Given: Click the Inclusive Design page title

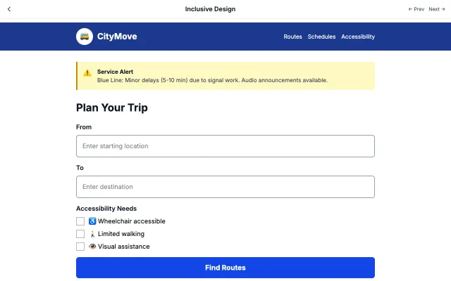Looking at the screenshot, I should 210,9.
